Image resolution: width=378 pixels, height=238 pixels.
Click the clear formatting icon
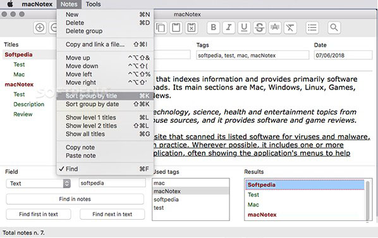tap(290, 28)
